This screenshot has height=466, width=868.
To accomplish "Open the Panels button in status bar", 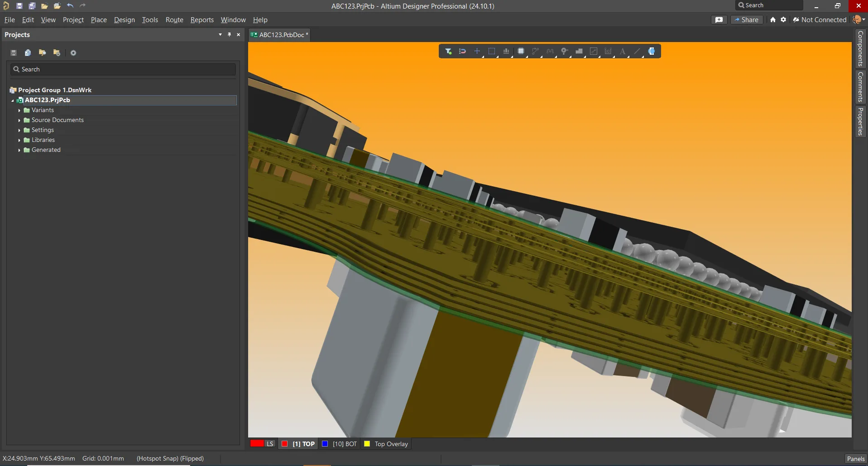I will click(855, 459).
